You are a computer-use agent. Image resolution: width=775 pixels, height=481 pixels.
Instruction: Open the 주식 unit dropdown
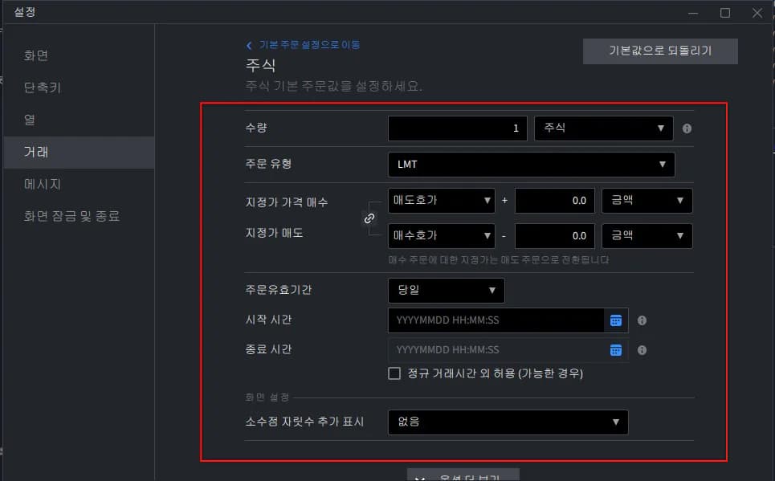pyautogui.click(x=603, y=128)
